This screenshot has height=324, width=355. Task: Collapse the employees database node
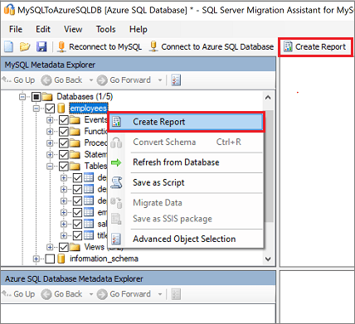[x=36, y=109]
